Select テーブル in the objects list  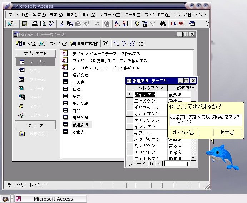pos(35,62)
